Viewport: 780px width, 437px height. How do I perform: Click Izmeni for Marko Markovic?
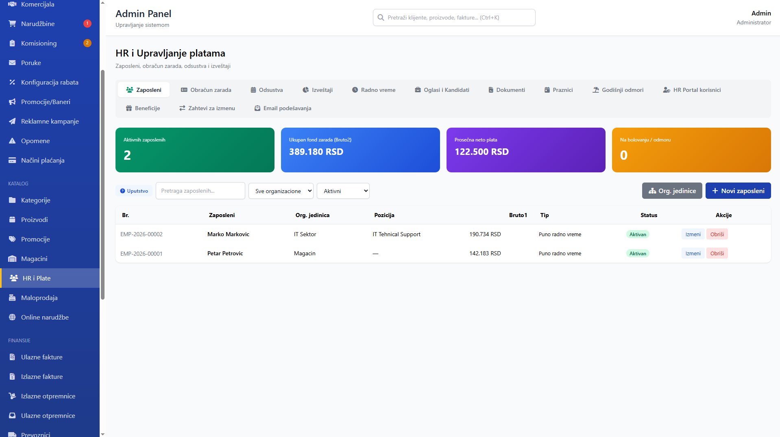[x=693, y=234]
